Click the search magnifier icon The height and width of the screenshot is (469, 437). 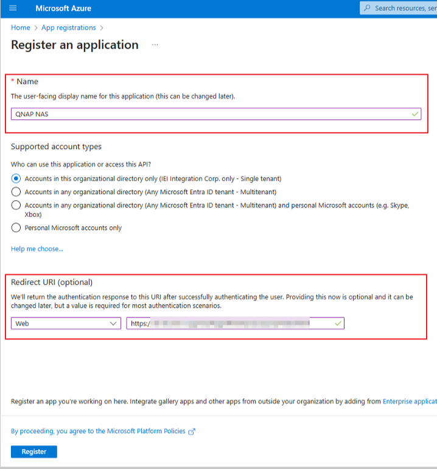pyautogui.click(x=366, y=8)
